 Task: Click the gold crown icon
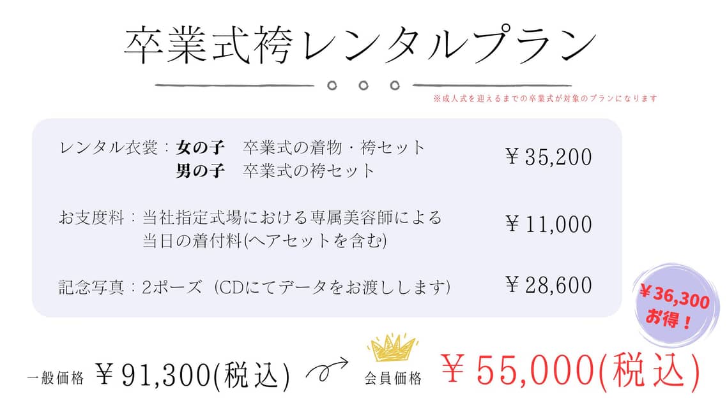393,348
